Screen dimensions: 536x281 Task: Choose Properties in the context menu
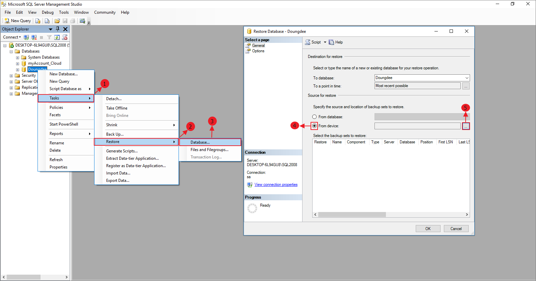coord(66,167)
